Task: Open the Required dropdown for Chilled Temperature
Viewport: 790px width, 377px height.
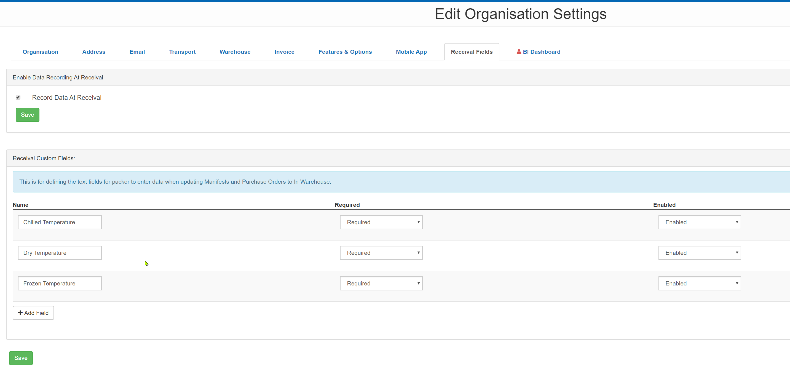Action: pos(381,222)
